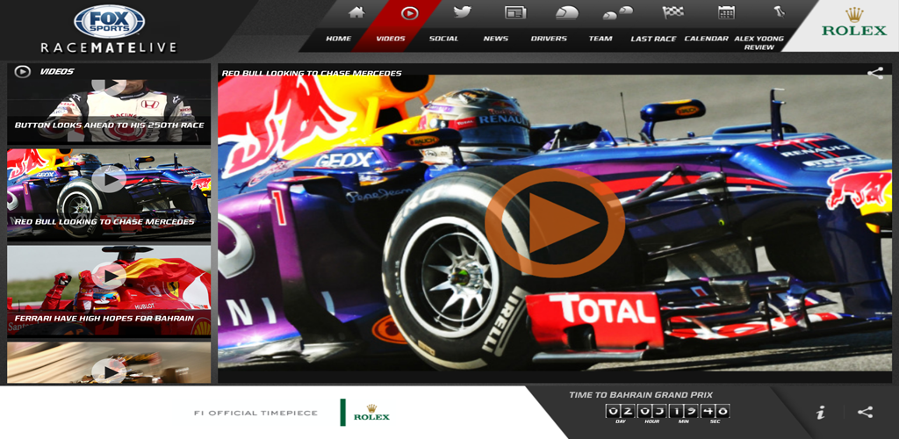
Task: Click the Rolex logo in top right
Action: pyautogui.click(x=853, y=24)
